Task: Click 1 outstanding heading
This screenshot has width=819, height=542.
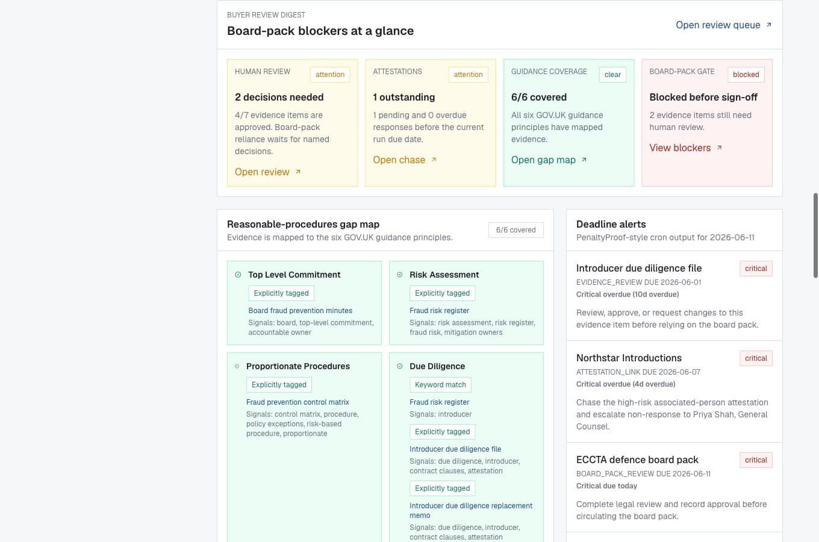Action: point(403,98)
